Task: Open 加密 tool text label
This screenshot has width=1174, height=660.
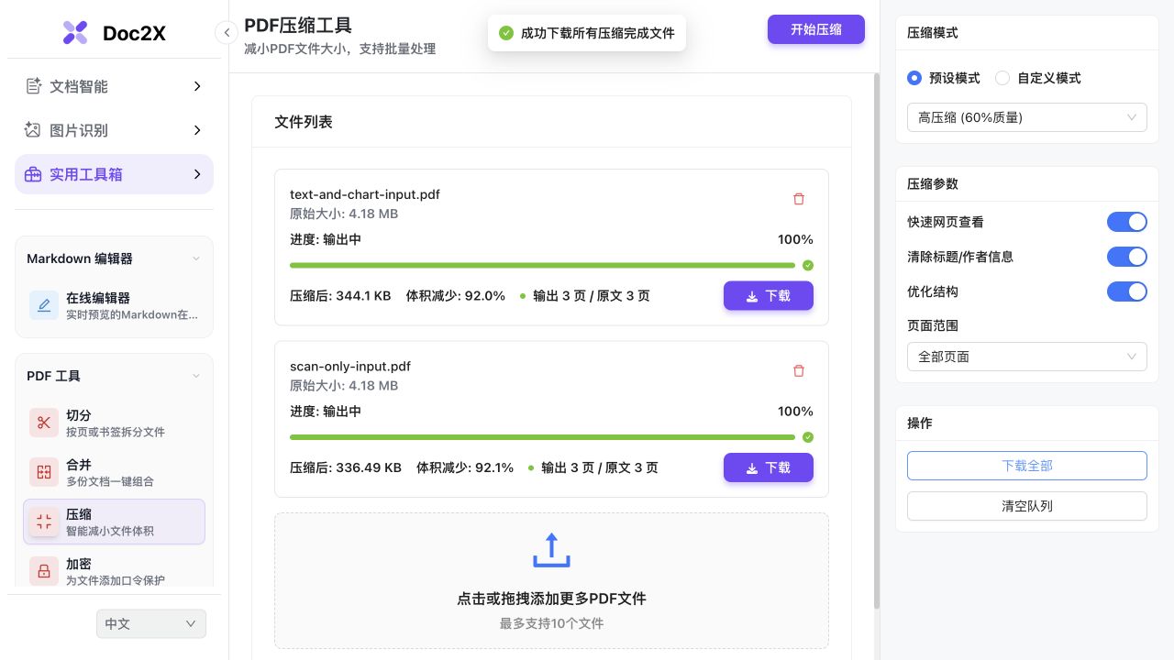Action: coord(79,564)
